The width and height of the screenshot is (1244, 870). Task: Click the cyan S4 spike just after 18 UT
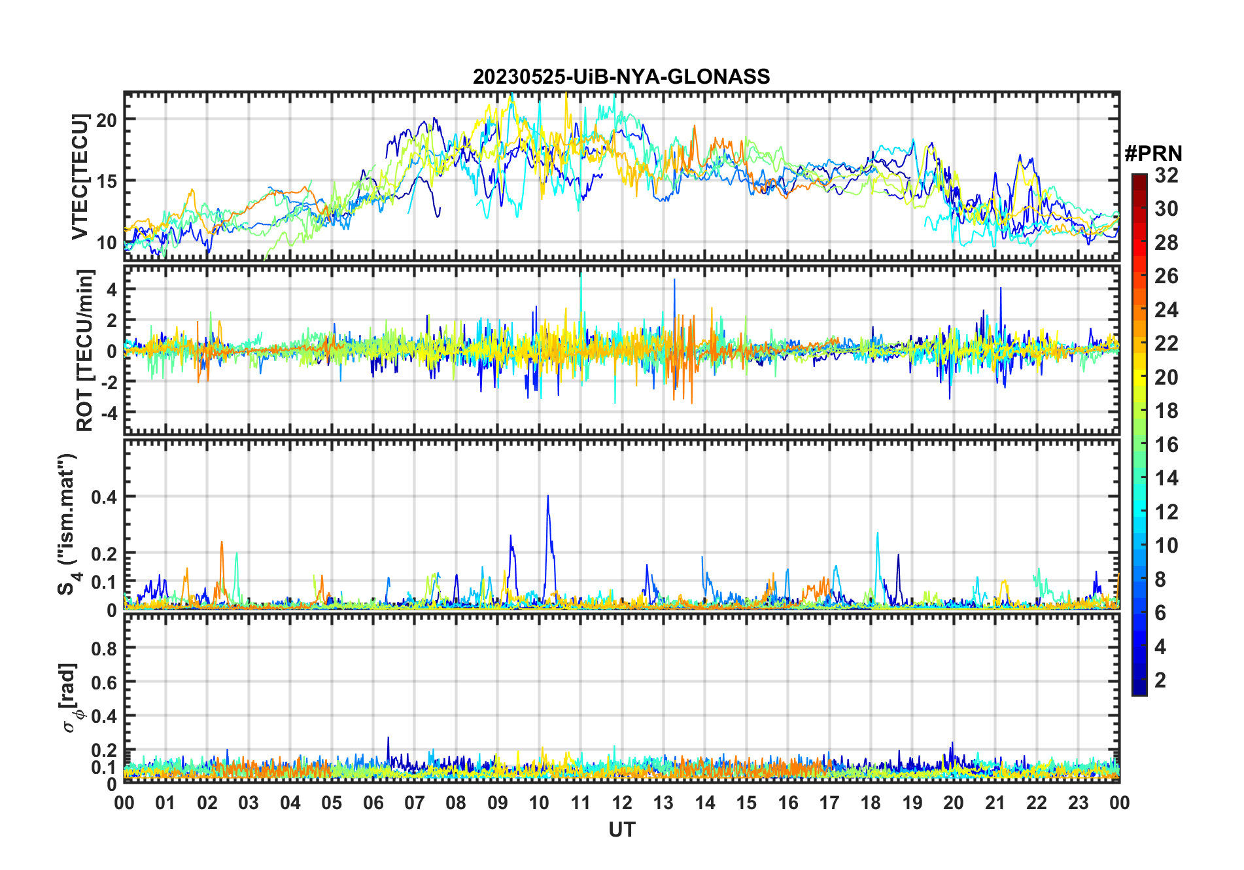[x=877, y=535]
